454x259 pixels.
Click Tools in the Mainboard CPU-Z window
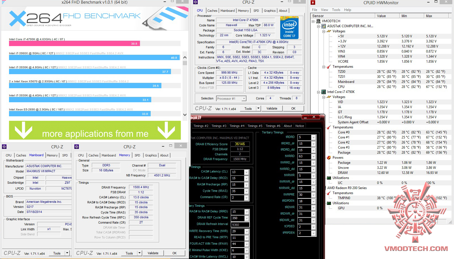[x=57, y=253]
